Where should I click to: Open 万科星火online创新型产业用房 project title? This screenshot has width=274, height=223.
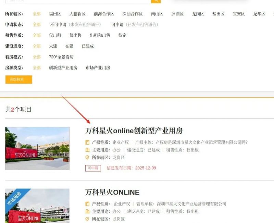134,131
